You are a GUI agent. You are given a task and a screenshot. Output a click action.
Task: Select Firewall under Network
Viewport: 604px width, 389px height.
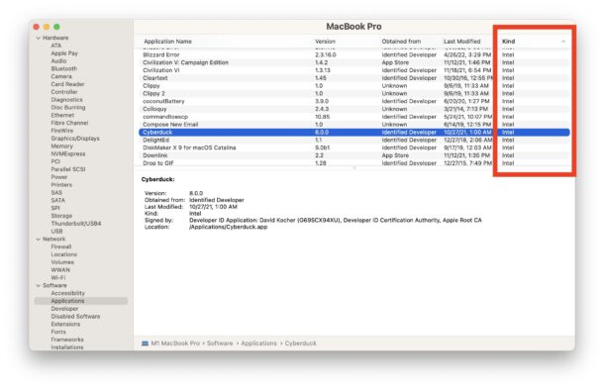(x=61, y=246)
